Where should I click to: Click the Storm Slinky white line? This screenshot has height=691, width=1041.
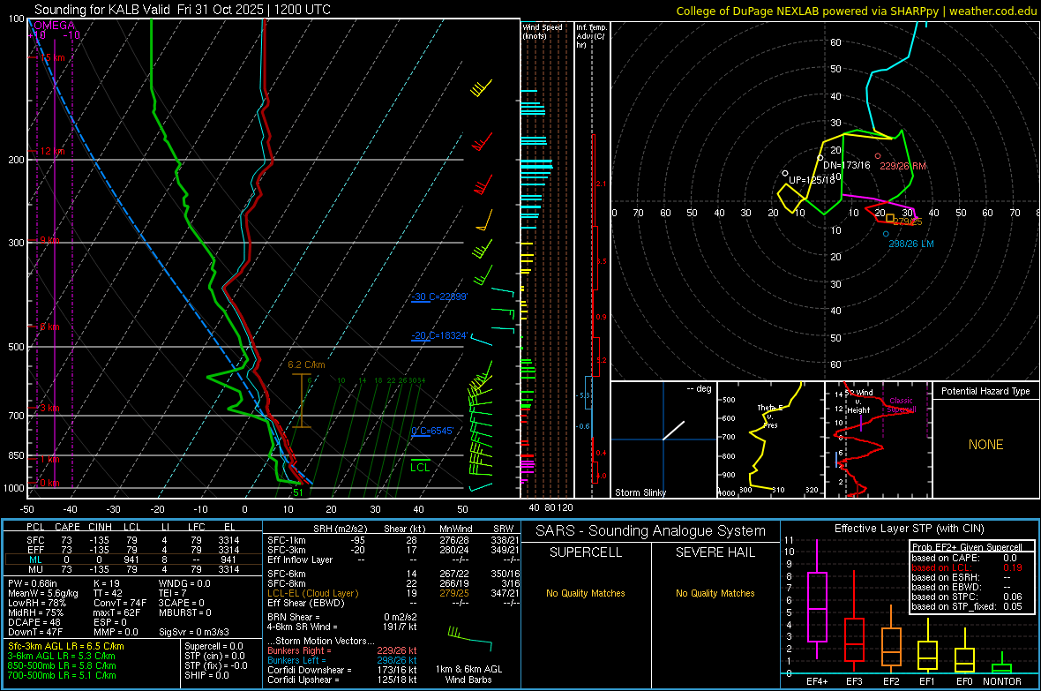tap(673, 430)
